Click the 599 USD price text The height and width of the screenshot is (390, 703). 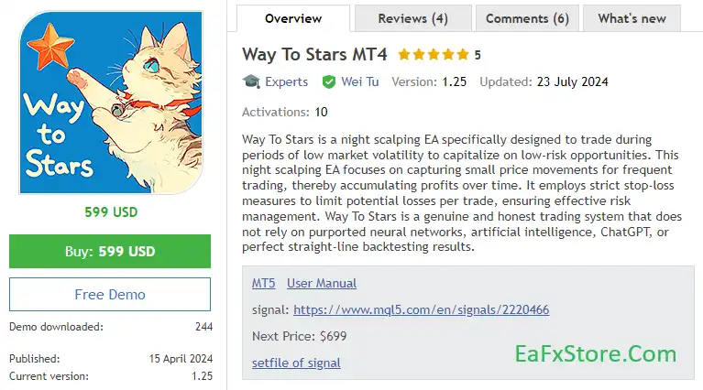[x=110, y=211]
